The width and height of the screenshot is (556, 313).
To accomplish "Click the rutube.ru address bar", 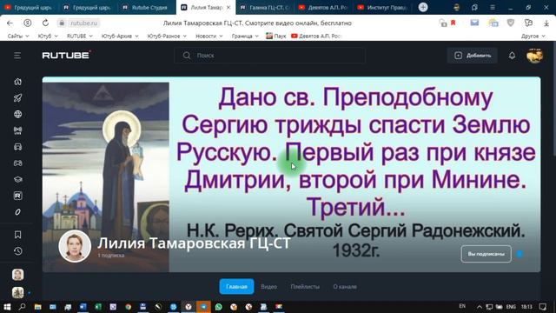I will coord(83,23).
